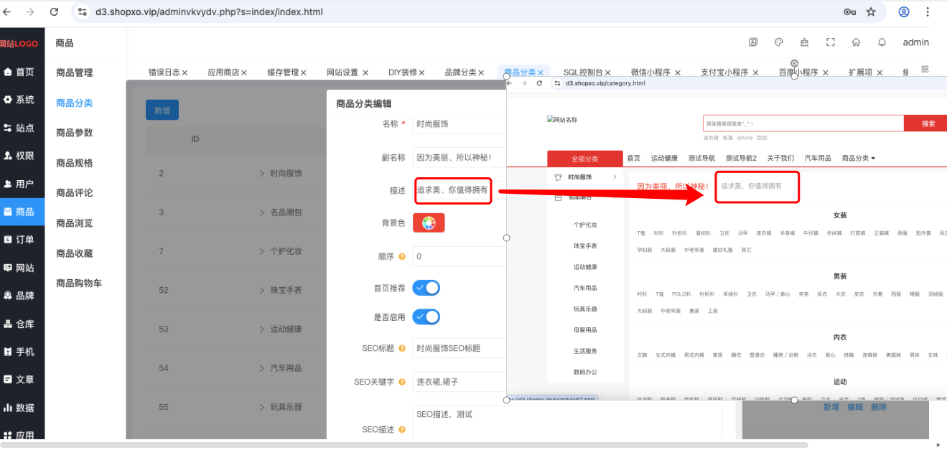Open the theme palette icon in the header
This screenshot has width=947, height=450.
[x=778, y=42]
